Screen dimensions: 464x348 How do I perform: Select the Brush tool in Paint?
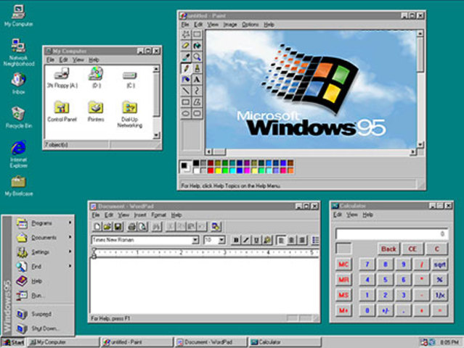tap(197, 69)
